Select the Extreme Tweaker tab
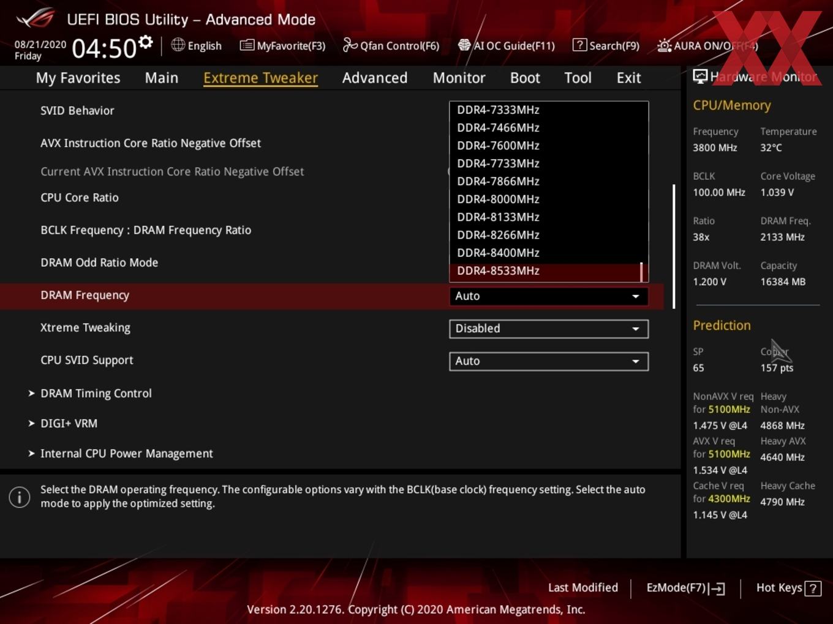The image size is (833, 624). click(260, 78)
